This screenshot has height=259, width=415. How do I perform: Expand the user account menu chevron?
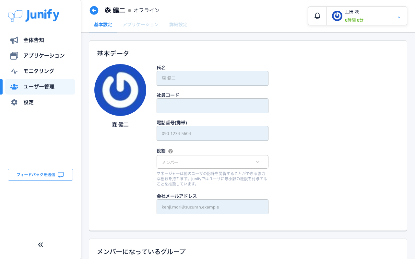point(399,17)
